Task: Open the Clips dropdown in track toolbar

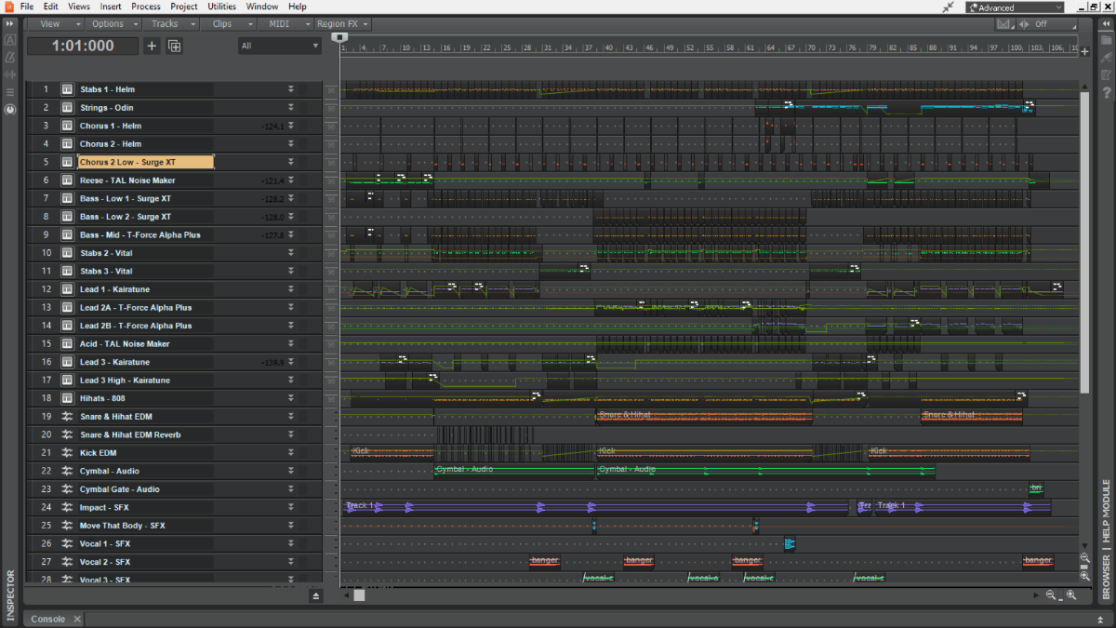Action: pyautogui.click(x=229, y=23)
